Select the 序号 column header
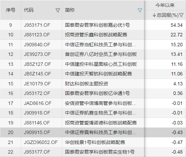Screen dimensions: 186x157 coord(11,10)
